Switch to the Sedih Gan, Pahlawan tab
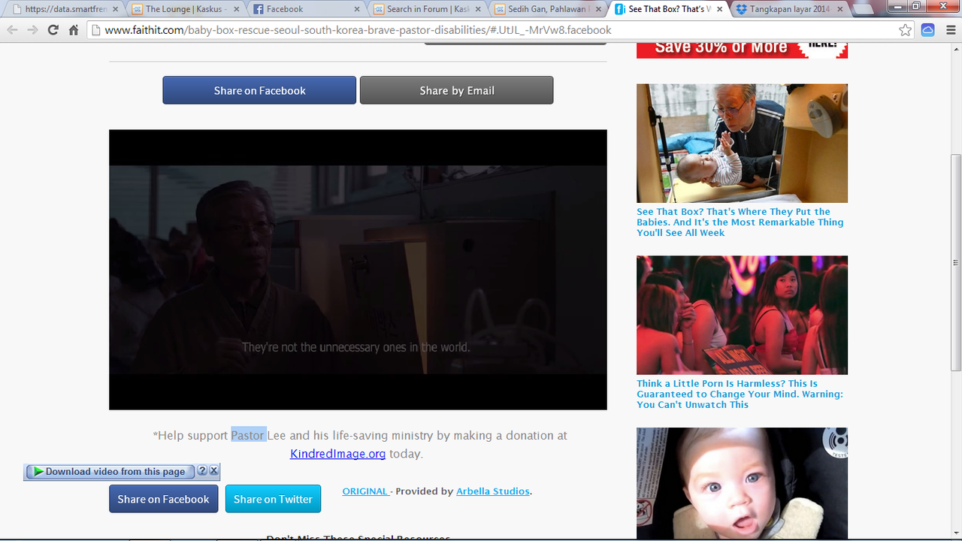This screenshot has height=541, width=962. (x=547, y=9)
